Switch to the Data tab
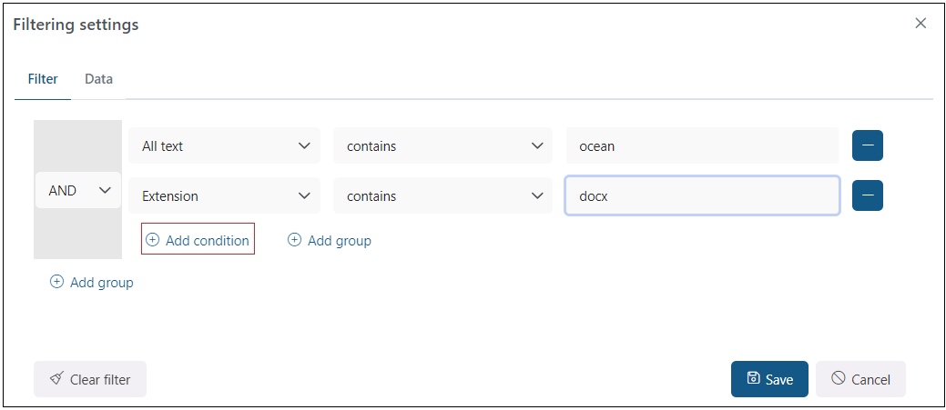Viewport: 946px width, 410px height. (x=98, y=79)
